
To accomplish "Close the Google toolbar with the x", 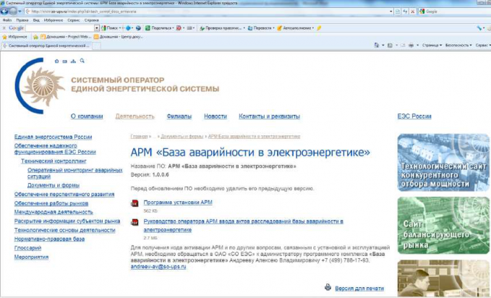I will [x=4, y=28].
